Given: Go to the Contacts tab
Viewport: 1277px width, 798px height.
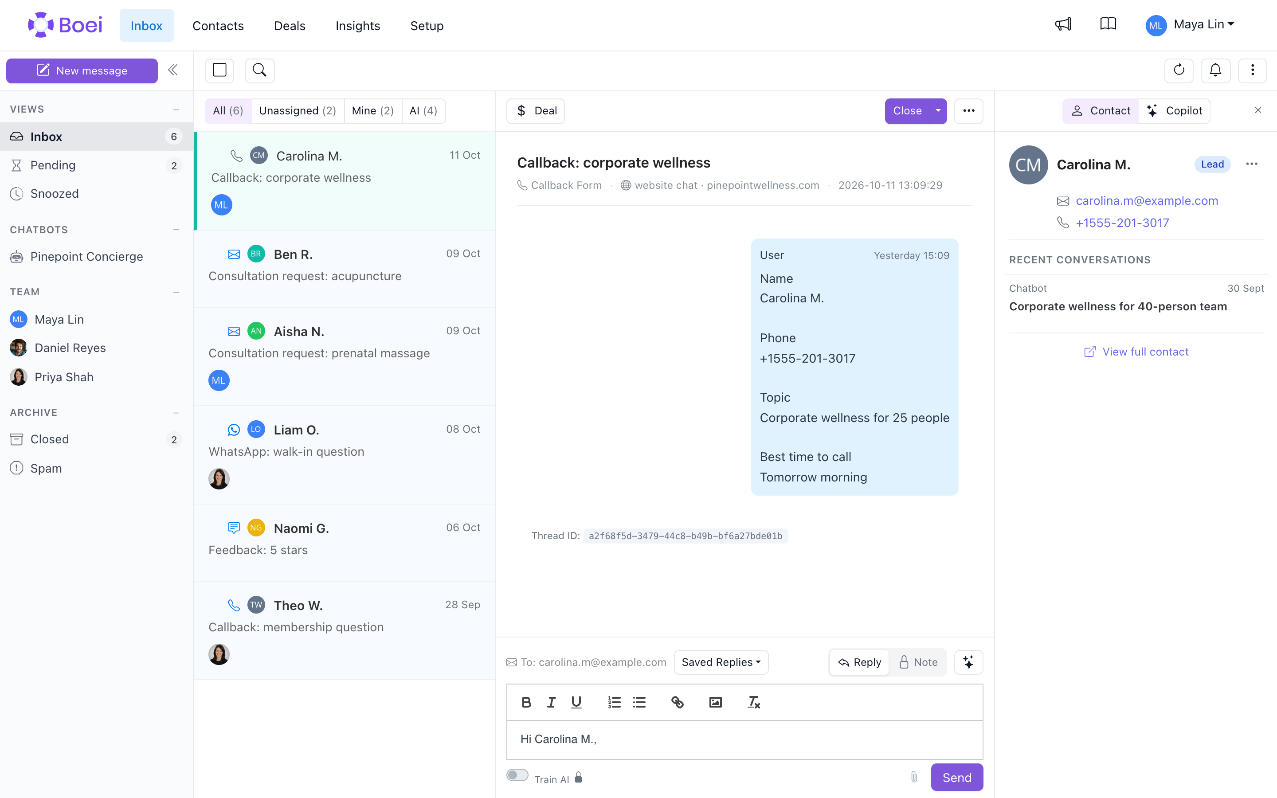Looking at the screenshot, I should coord(218,25).
